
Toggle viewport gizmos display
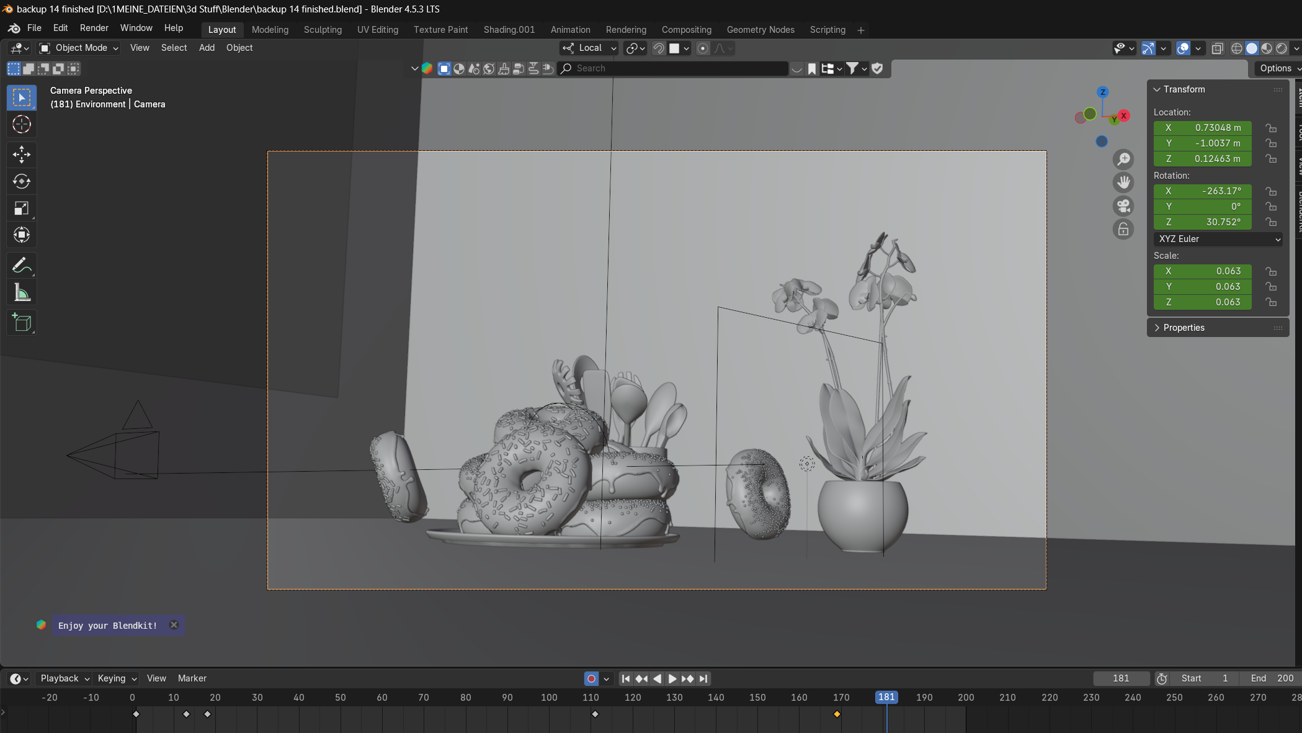1148,48
